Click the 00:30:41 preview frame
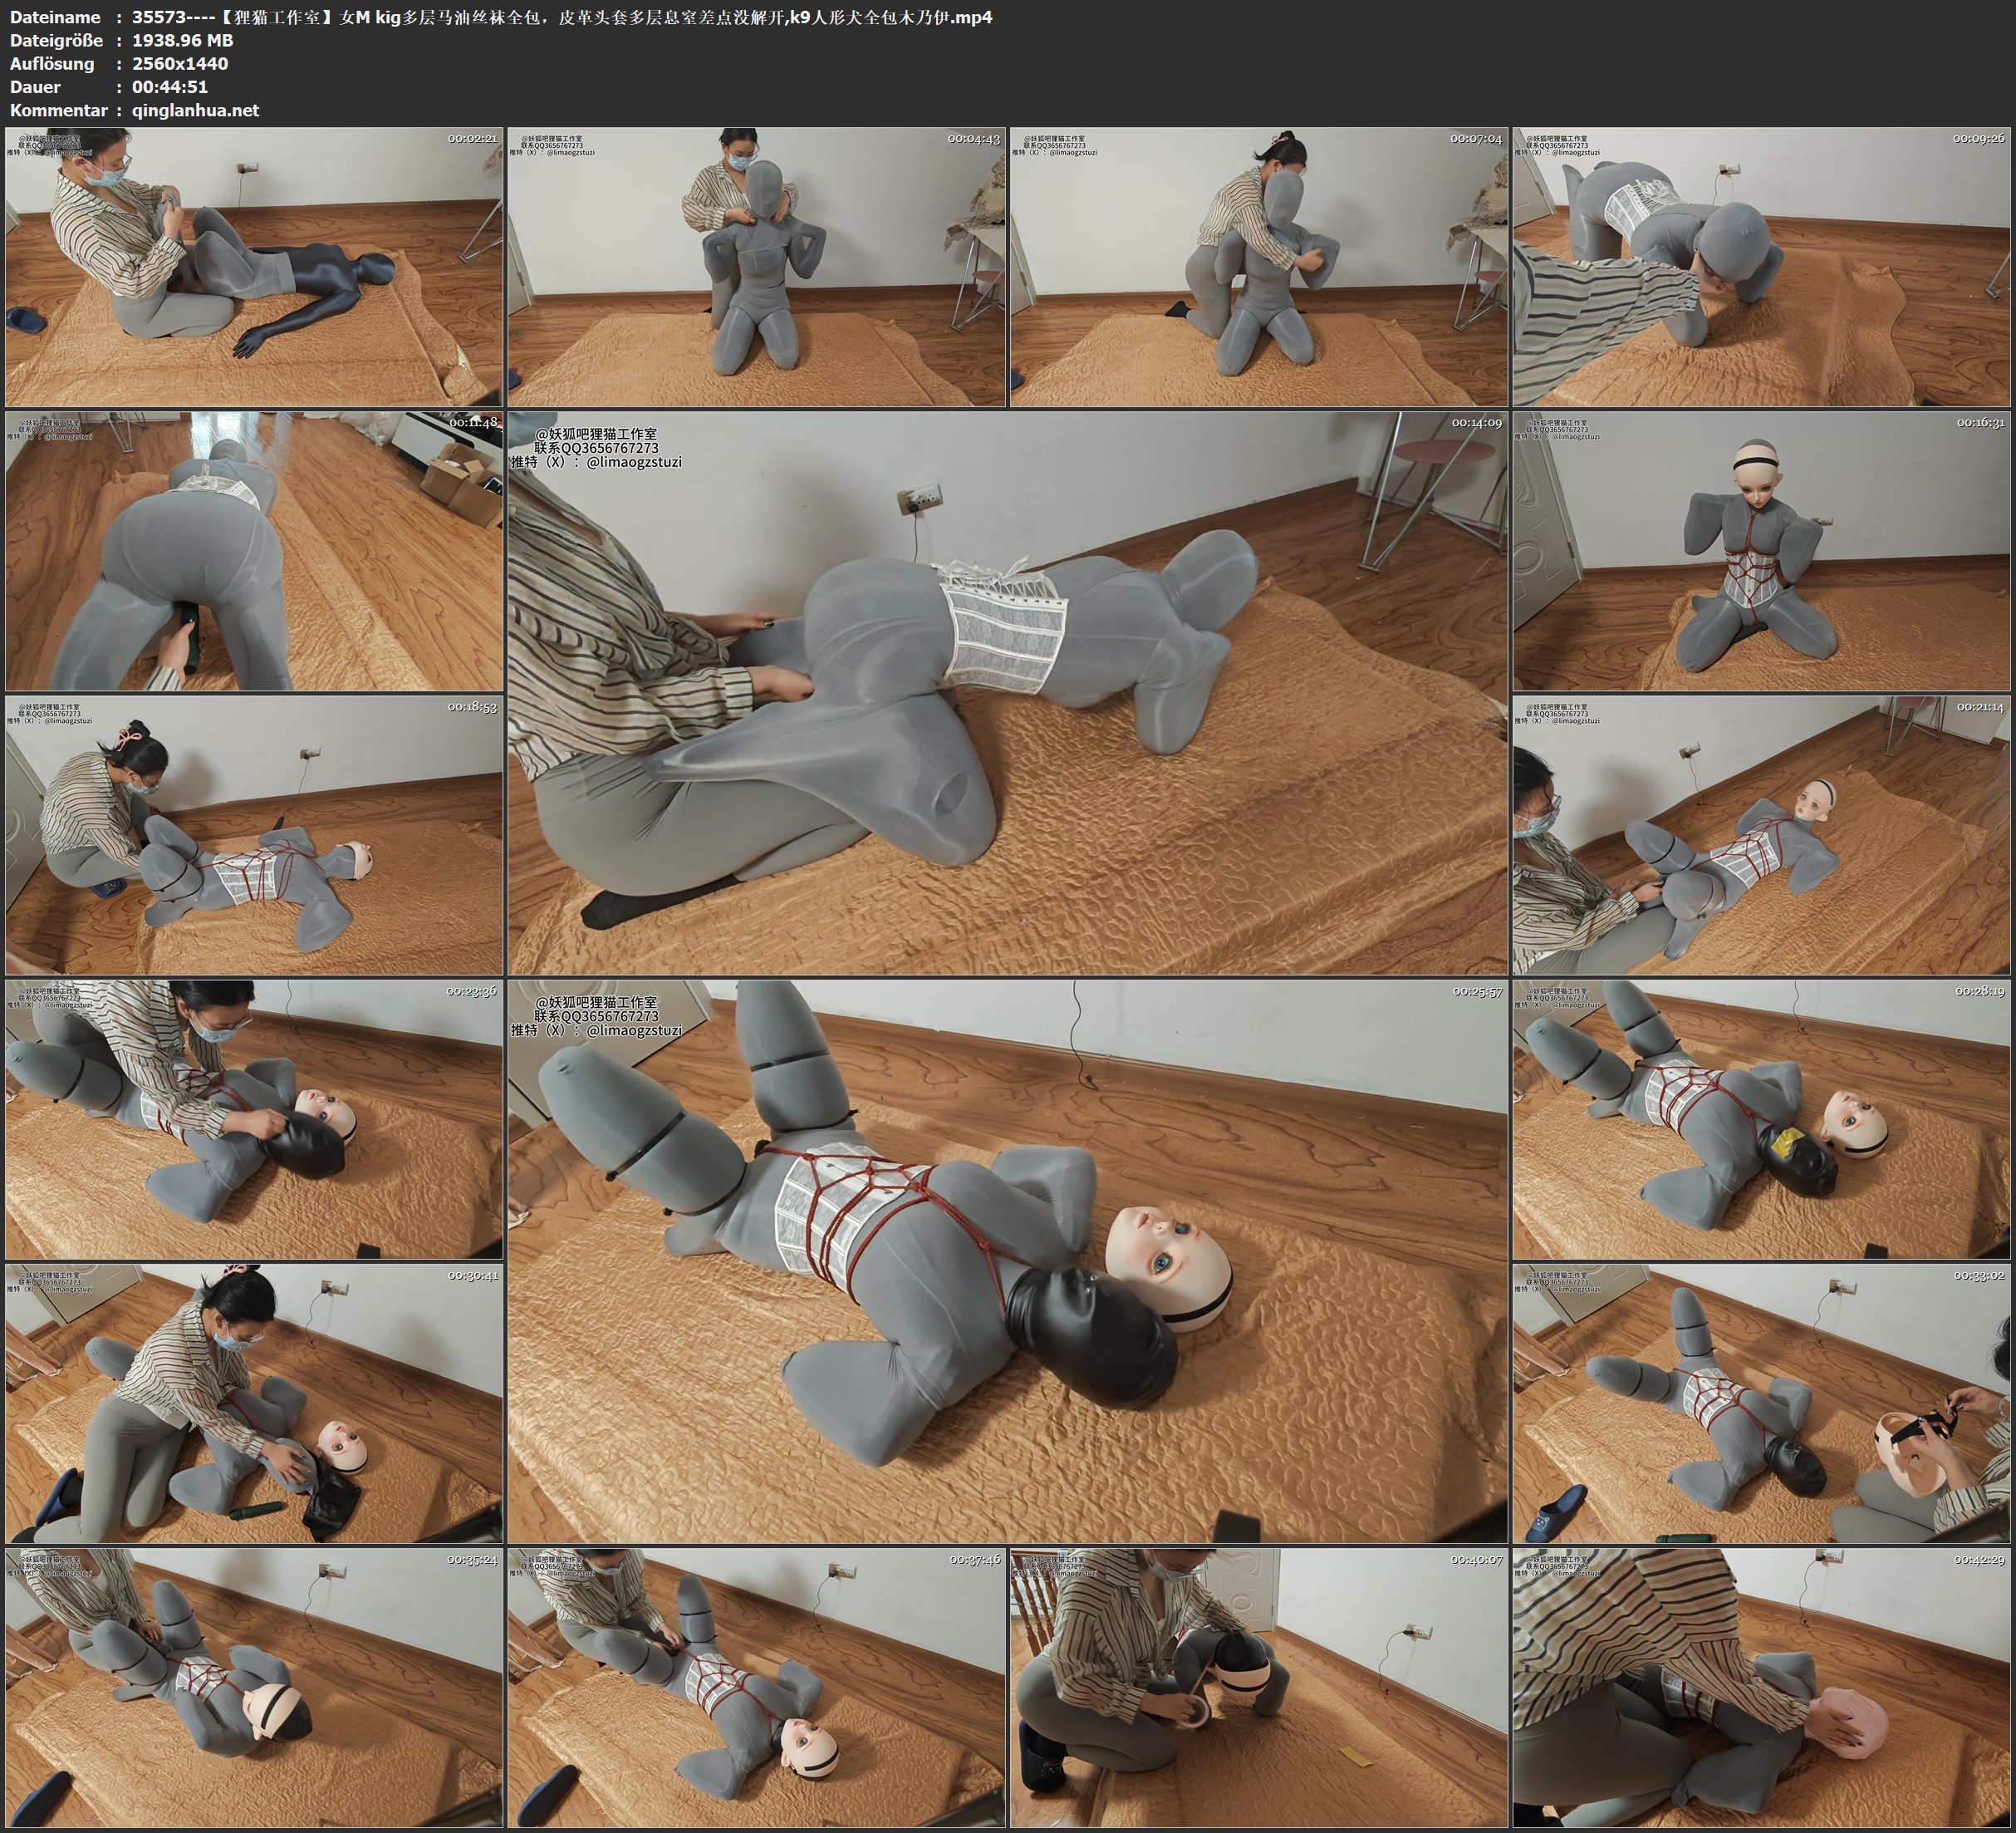 [254, 1403]
